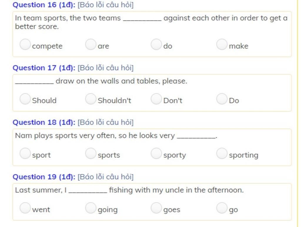Choose 'sport' for Question 18
The image size is (301, 227).
pyautogui.click(x=25, y=153)
